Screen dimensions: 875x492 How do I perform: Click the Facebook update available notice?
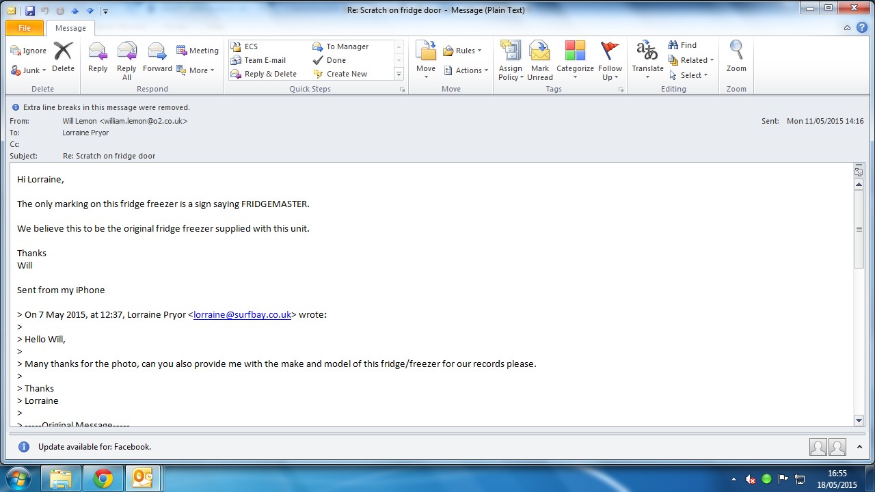tap(94, 447)
